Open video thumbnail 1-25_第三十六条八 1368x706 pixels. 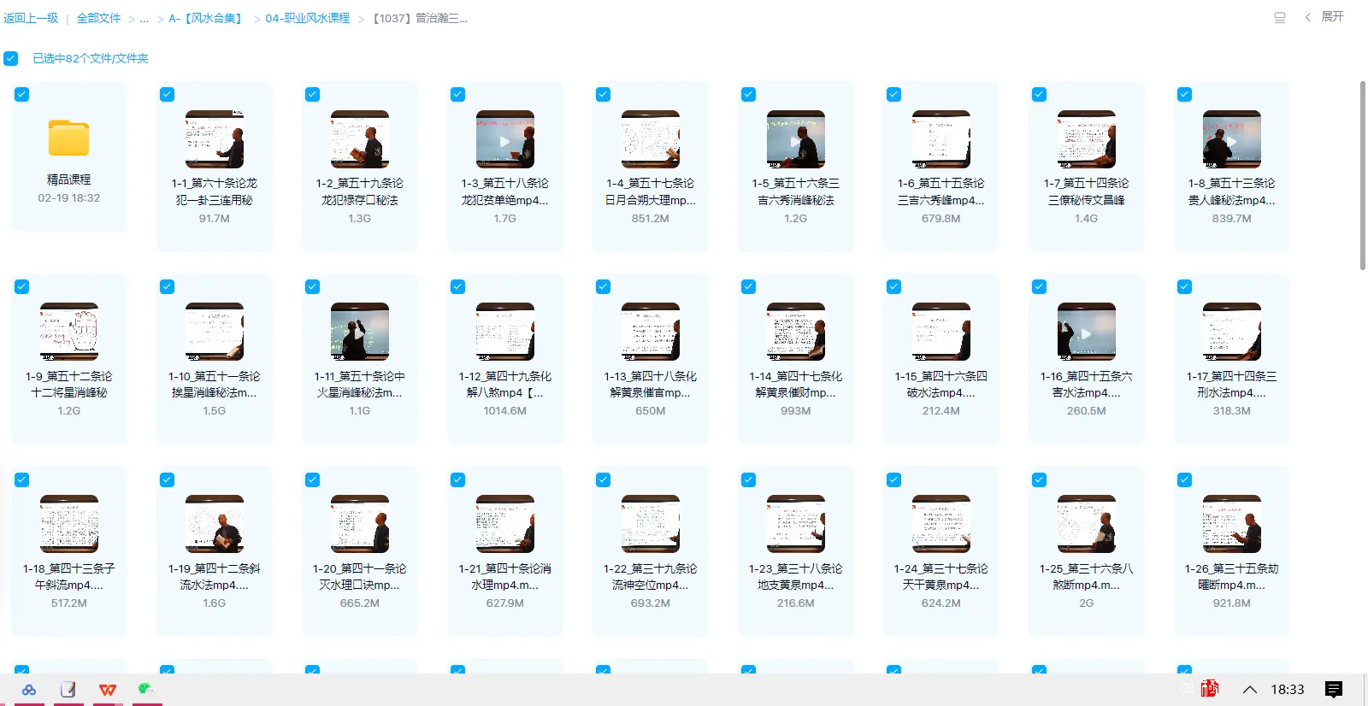(x=1087, y=524)
